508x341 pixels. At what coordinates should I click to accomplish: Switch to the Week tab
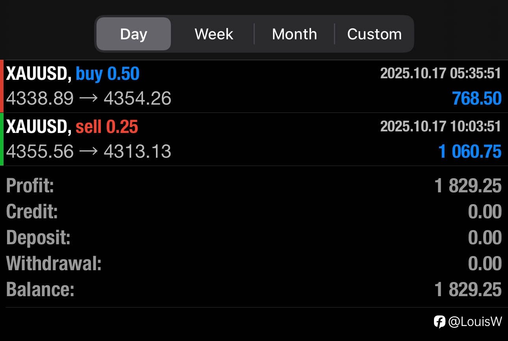[214, 34]
